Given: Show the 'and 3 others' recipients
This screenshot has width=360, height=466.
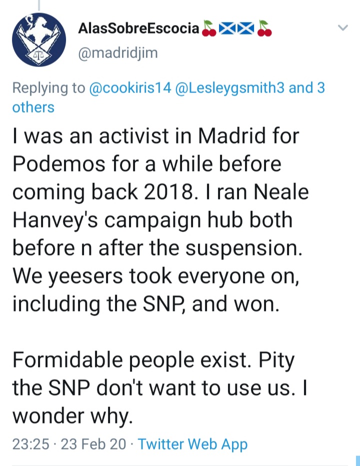Looking at the screenshot, I should [x=168, y=97].
